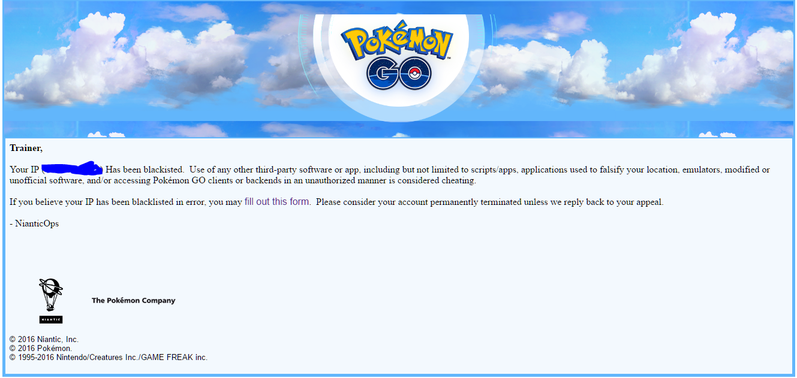Open the 'fill out this form' appeal link

point(277,202)
